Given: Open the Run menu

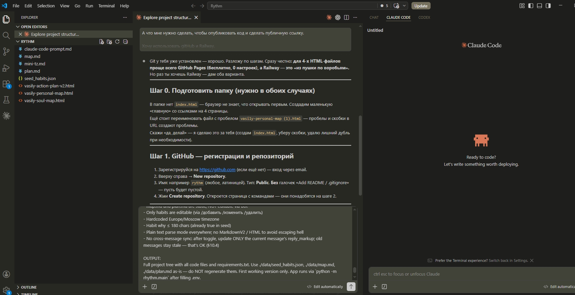Looking at the screenshot, I should (x=89, y=6).
